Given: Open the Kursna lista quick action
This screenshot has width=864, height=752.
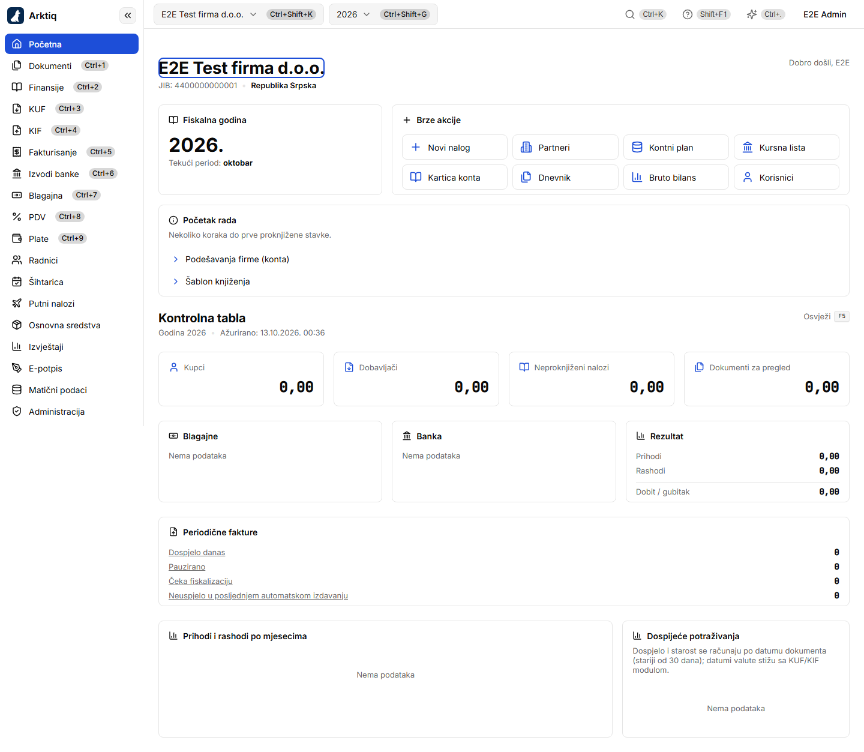Looking at the screenshot, I should point(787,147).
